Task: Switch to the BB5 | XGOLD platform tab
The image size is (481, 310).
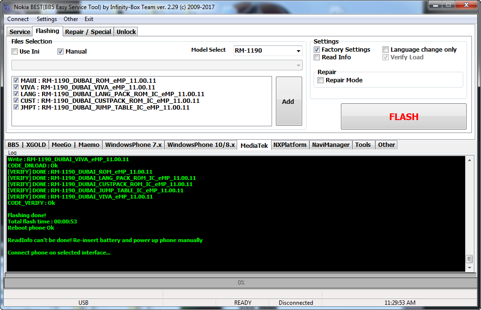Action: pyautogui.click(x=27, y=145)
